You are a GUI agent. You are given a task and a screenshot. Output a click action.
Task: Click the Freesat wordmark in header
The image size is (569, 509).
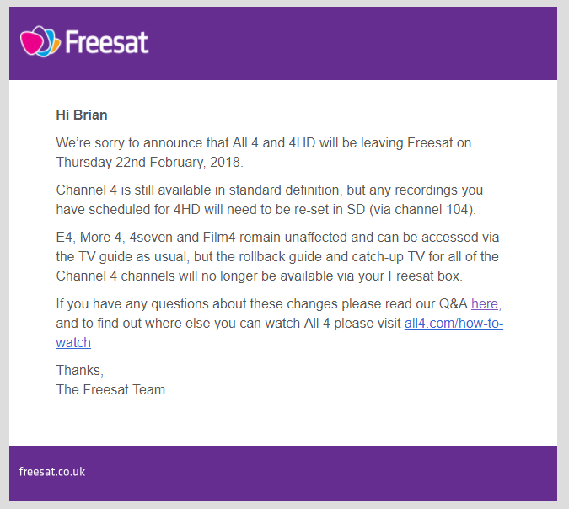[x=107, y=42]
